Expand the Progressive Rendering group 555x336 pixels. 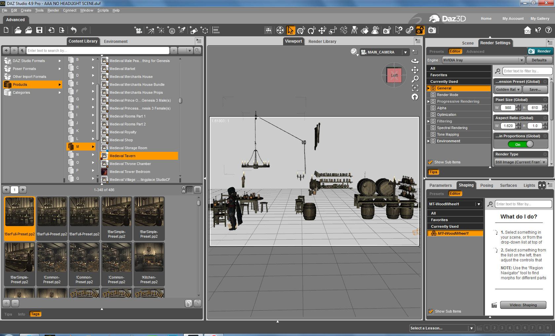[428, 101]
